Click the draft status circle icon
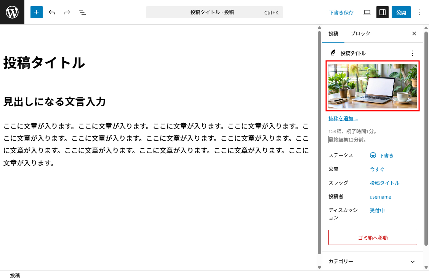 coord(373,156)
